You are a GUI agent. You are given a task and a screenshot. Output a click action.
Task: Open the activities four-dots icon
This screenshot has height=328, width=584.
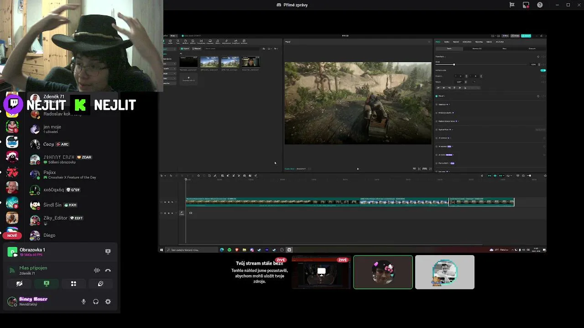click(x=73, y=283)
